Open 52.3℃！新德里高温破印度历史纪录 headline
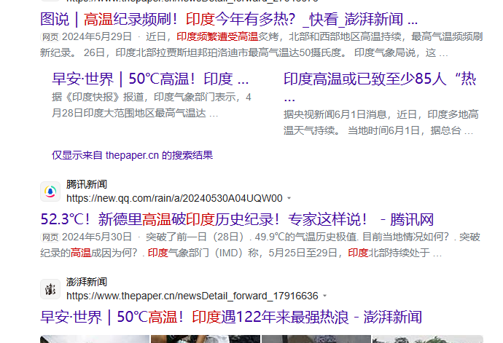The width and height of the screenshot is (503, 343). (237, 220)
